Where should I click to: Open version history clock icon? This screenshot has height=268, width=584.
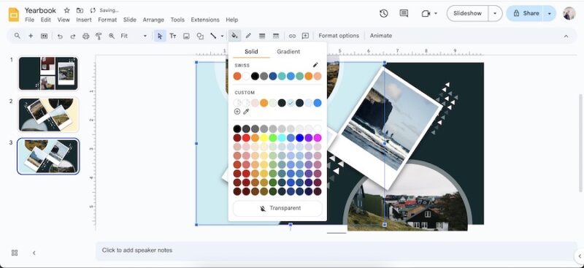pos(384,13)
